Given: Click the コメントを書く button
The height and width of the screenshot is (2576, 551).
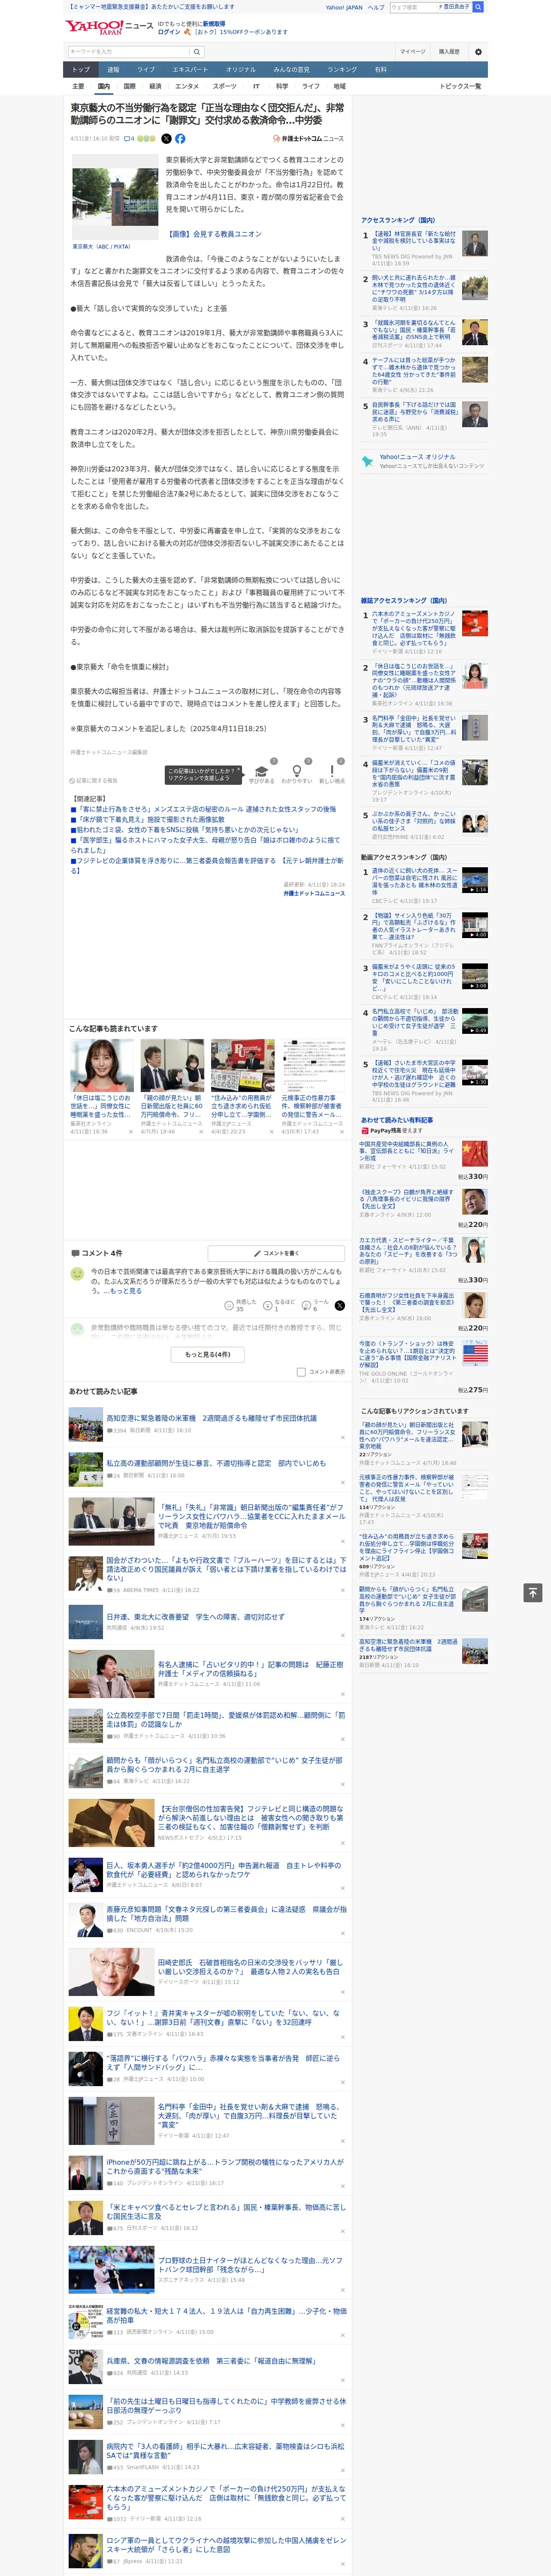Looking at the screenshot, I should tap(276, 1253).
